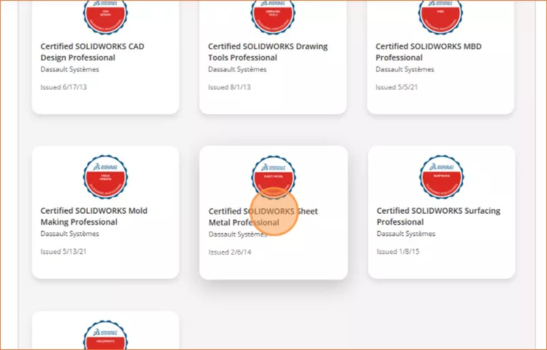Select the Sheet Metal badge icon

tap(274, 178)
